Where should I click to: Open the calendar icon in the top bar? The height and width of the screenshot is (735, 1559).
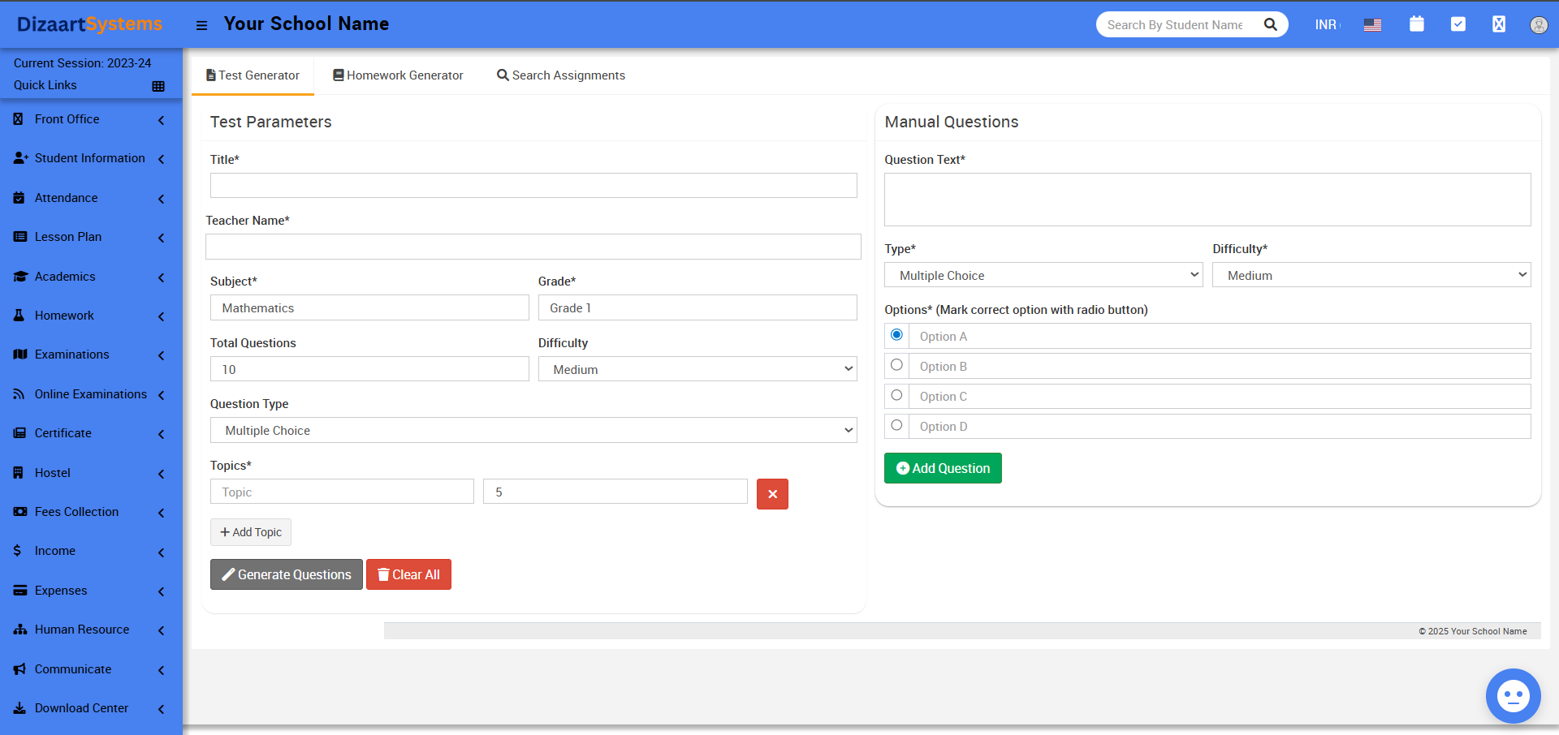pos(1416,24)
